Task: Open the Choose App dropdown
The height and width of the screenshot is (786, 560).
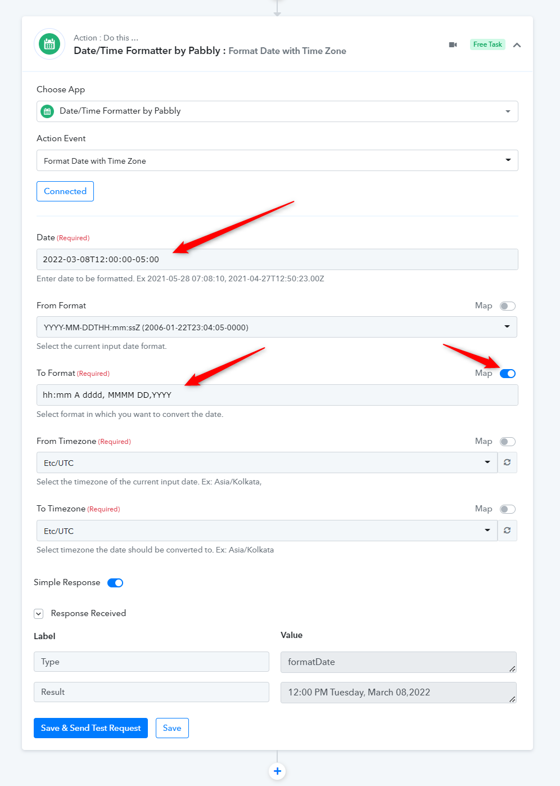Action: point(277,111)
